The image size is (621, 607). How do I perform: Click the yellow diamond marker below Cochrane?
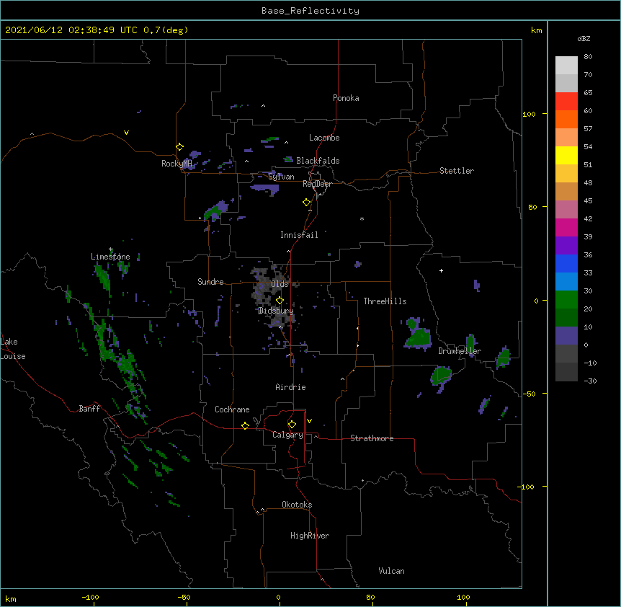pyautogui.click(x=245, y=425)
